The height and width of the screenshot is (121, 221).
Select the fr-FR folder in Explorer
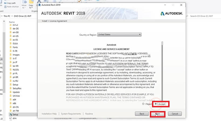tap(15, 51)
